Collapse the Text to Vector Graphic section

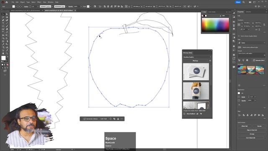click(239, 36)
